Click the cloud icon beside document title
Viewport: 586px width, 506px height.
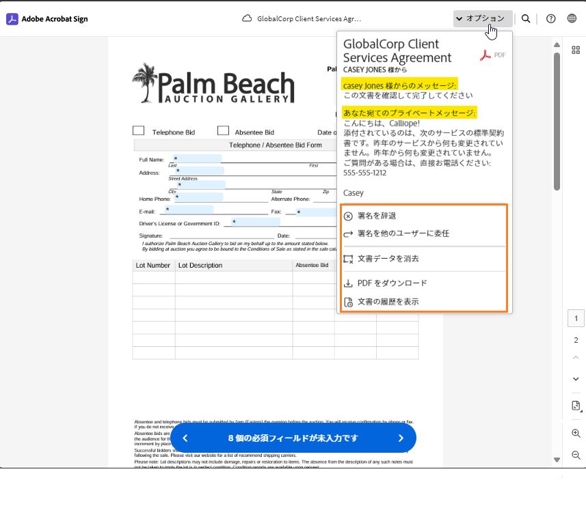(247, 18)
